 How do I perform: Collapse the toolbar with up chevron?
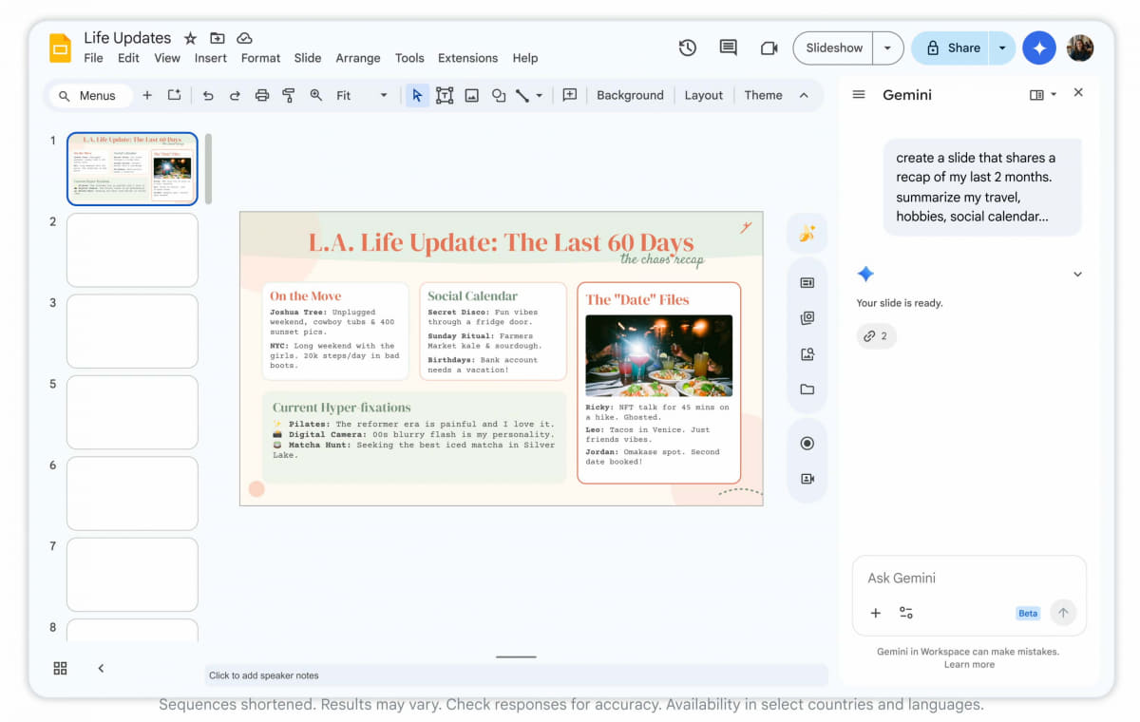(804, 95)
